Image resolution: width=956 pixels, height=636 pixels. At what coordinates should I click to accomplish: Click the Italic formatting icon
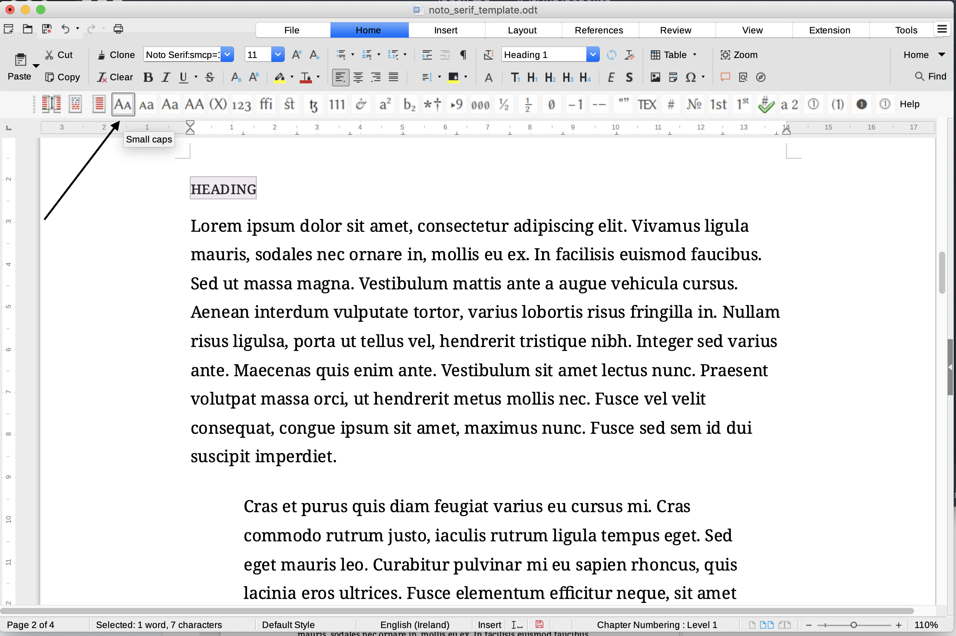click(x=164, y=77)
